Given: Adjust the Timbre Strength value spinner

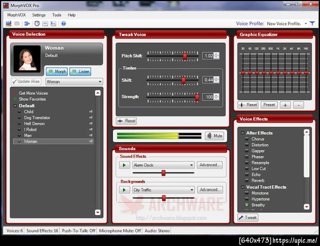Looking at the screenshot, I should pyautogui.click(x=217, y=97).
